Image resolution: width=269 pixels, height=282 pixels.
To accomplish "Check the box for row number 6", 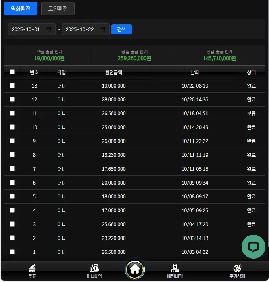I will (x=12, y=182).
